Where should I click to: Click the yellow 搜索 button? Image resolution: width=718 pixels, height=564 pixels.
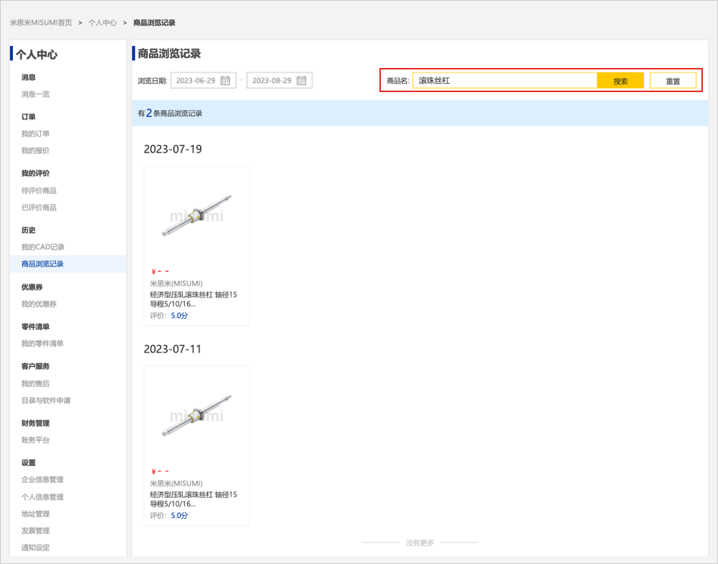pyautogui.click(x=620, y=81)
